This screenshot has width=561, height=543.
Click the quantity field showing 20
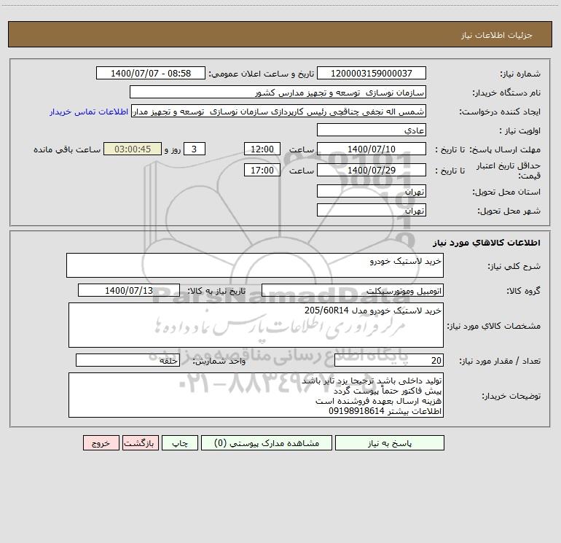pyautogui.click(x=389, y=360)
